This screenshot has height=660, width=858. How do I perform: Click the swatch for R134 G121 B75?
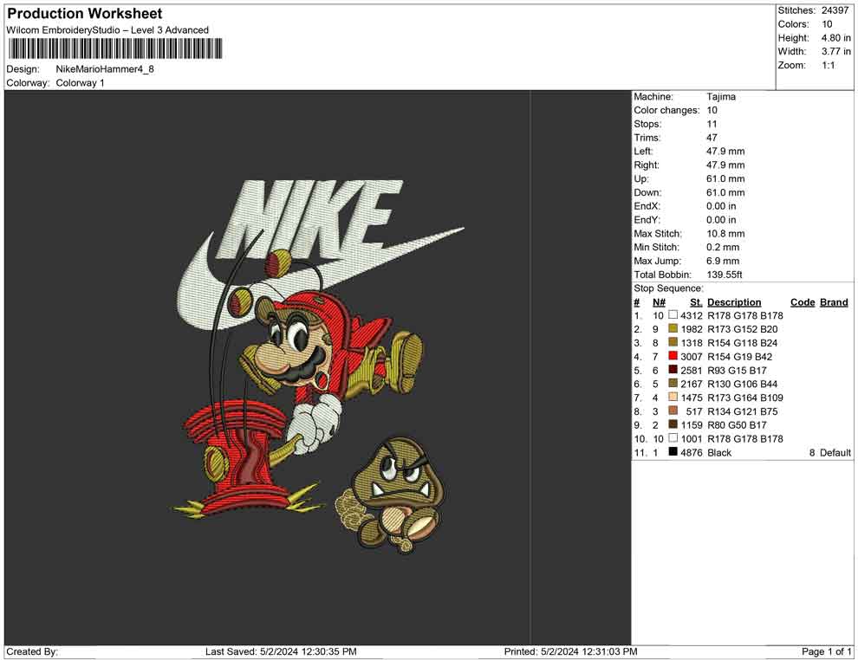[673, 411]
